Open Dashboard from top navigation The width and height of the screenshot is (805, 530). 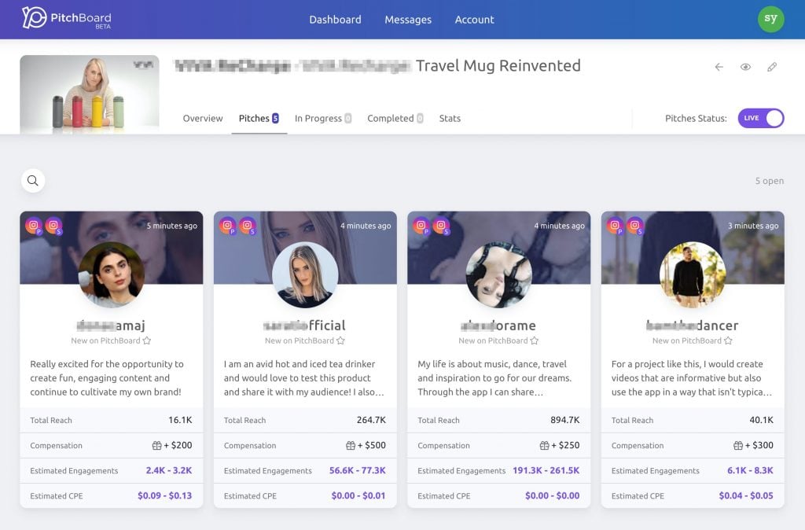point(335,20)
